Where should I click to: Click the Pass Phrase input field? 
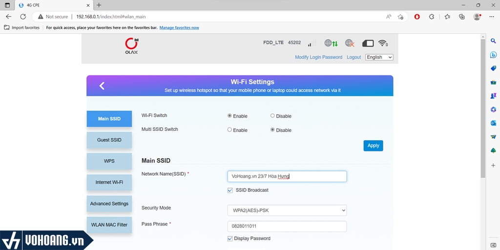pyautogui.click(x=287, y=227)
